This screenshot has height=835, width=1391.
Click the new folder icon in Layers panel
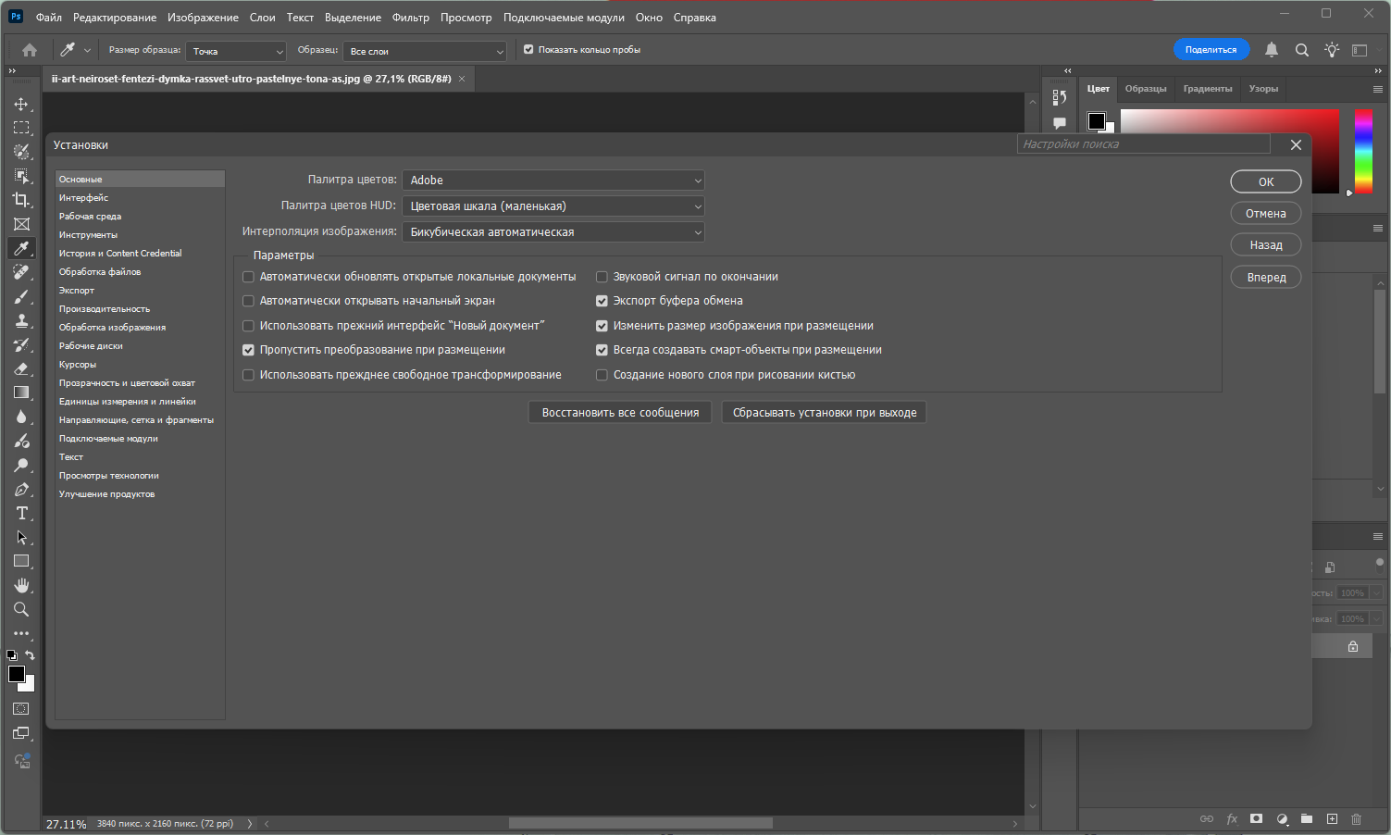point(1307,819)
